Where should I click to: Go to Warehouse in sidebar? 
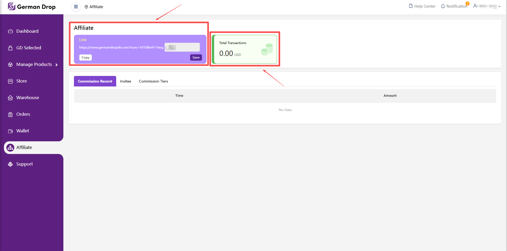tap(27, 98)
